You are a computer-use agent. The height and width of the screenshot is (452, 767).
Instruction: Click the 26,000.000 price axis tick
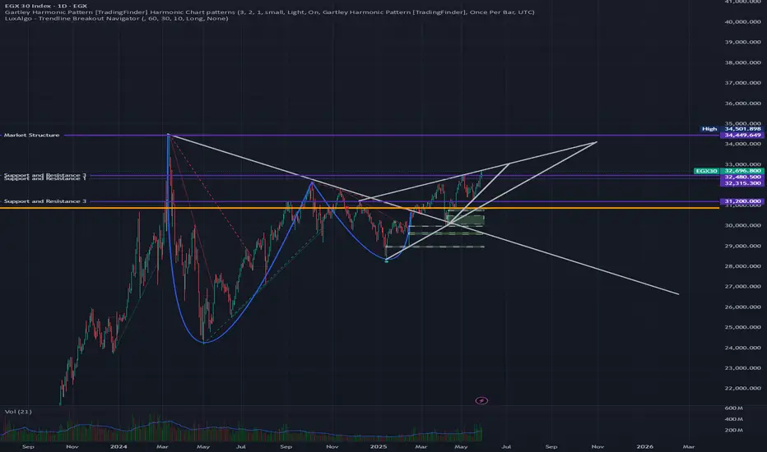(x=742, y=307)
